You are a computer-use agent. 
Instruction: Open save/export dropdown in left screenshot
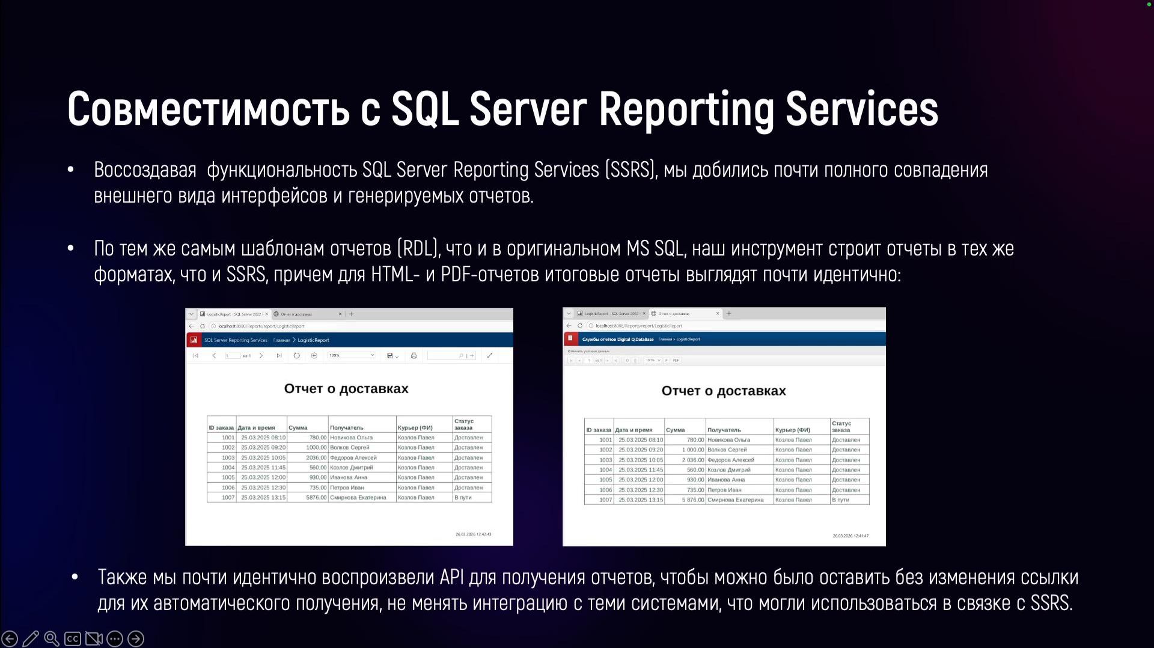(x=392, y=356)
